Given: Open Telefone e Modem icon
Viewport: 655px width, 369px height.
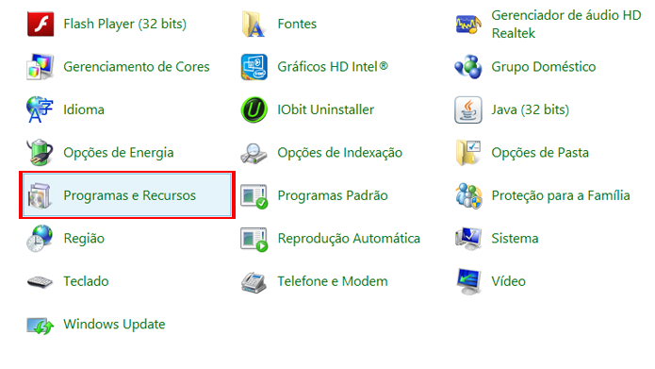Looking at the screenshot, I should [254, 282].
